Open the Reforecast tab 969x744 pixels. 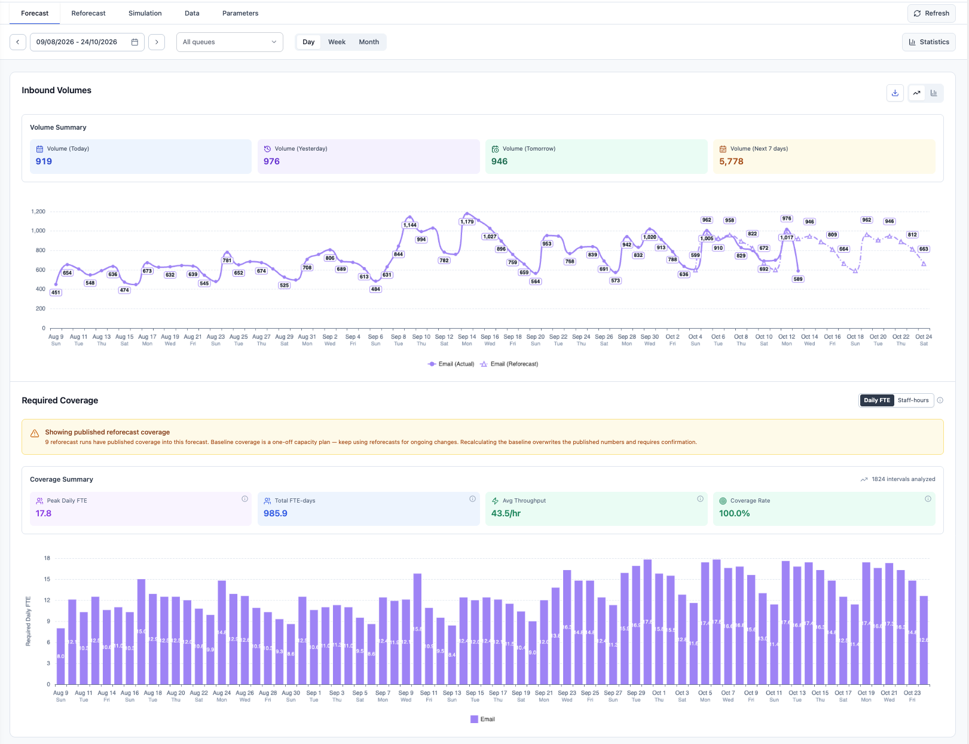tap(88, 13)
